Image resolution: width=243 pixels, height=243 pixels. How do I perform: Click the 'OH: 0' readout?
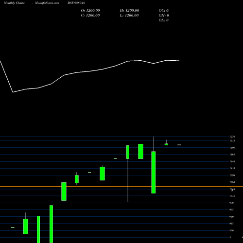click(x=164, y=16)
